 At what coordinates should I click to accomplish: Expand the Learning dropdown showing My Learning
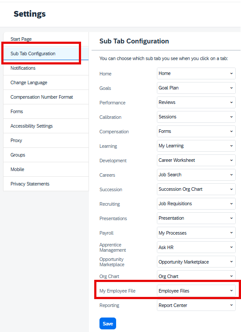(x=196, y=146)
